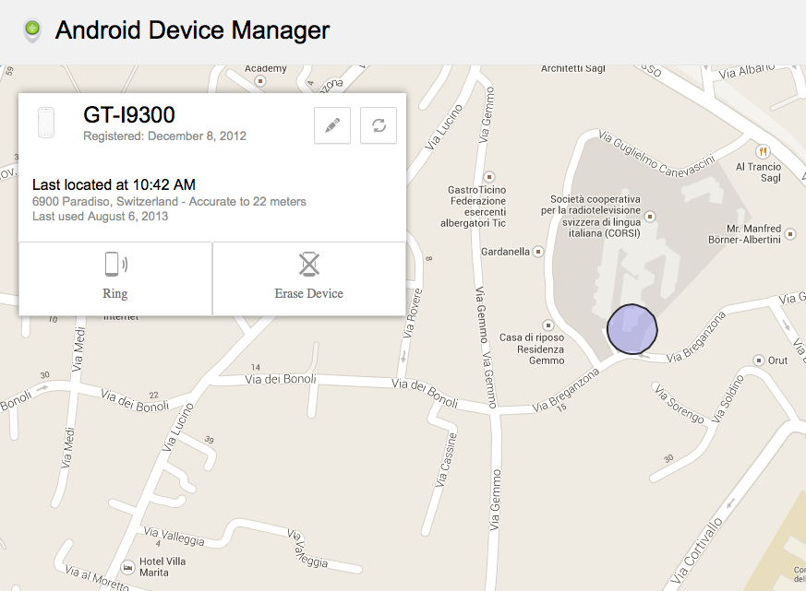Click the Orut place marker dot
This screenshot has height=591, width=806.
[759, 360]
